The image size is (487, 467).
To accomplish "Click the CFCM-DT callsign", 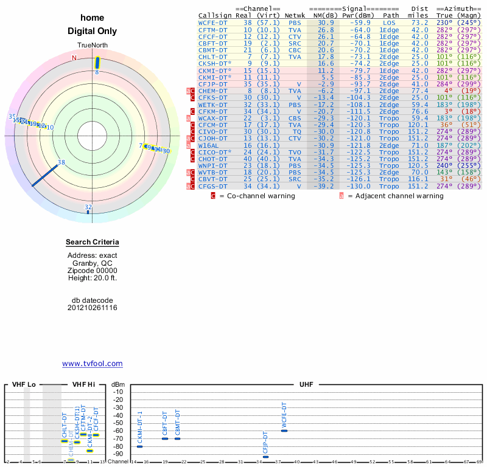I will click(x=212, y=125).
